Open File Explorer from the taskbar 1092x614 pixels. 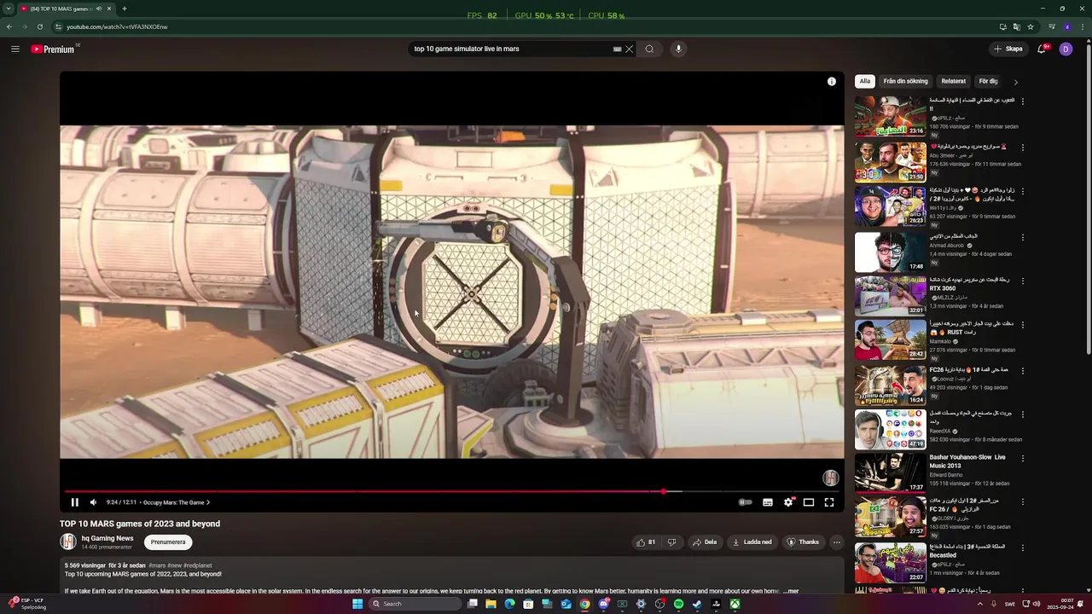[x=491, y=604]
